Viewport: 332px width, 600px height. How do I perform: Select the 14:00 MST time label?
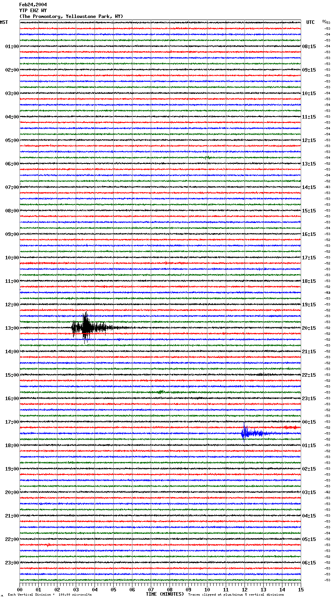coord(12,352)
